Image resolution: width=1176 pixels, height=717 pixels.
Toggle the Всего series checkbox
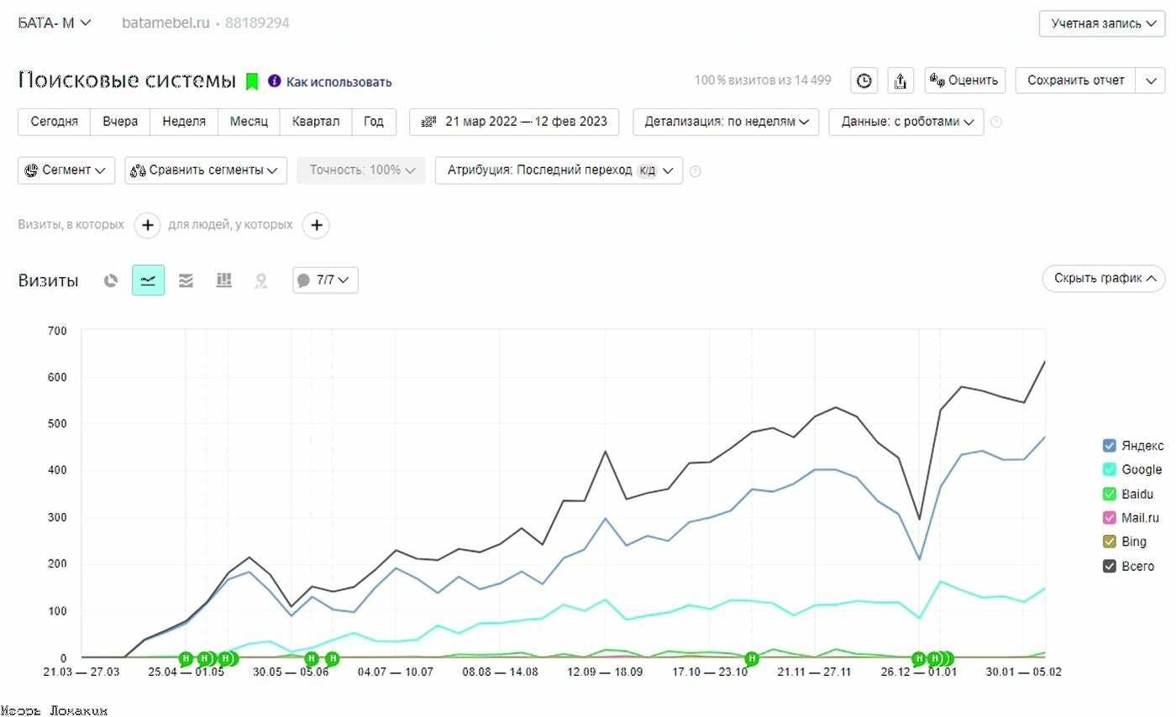1109,567
